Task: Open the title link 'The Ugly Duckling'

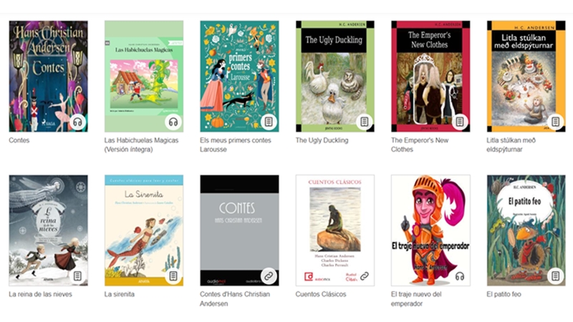Action: [322, 140]
